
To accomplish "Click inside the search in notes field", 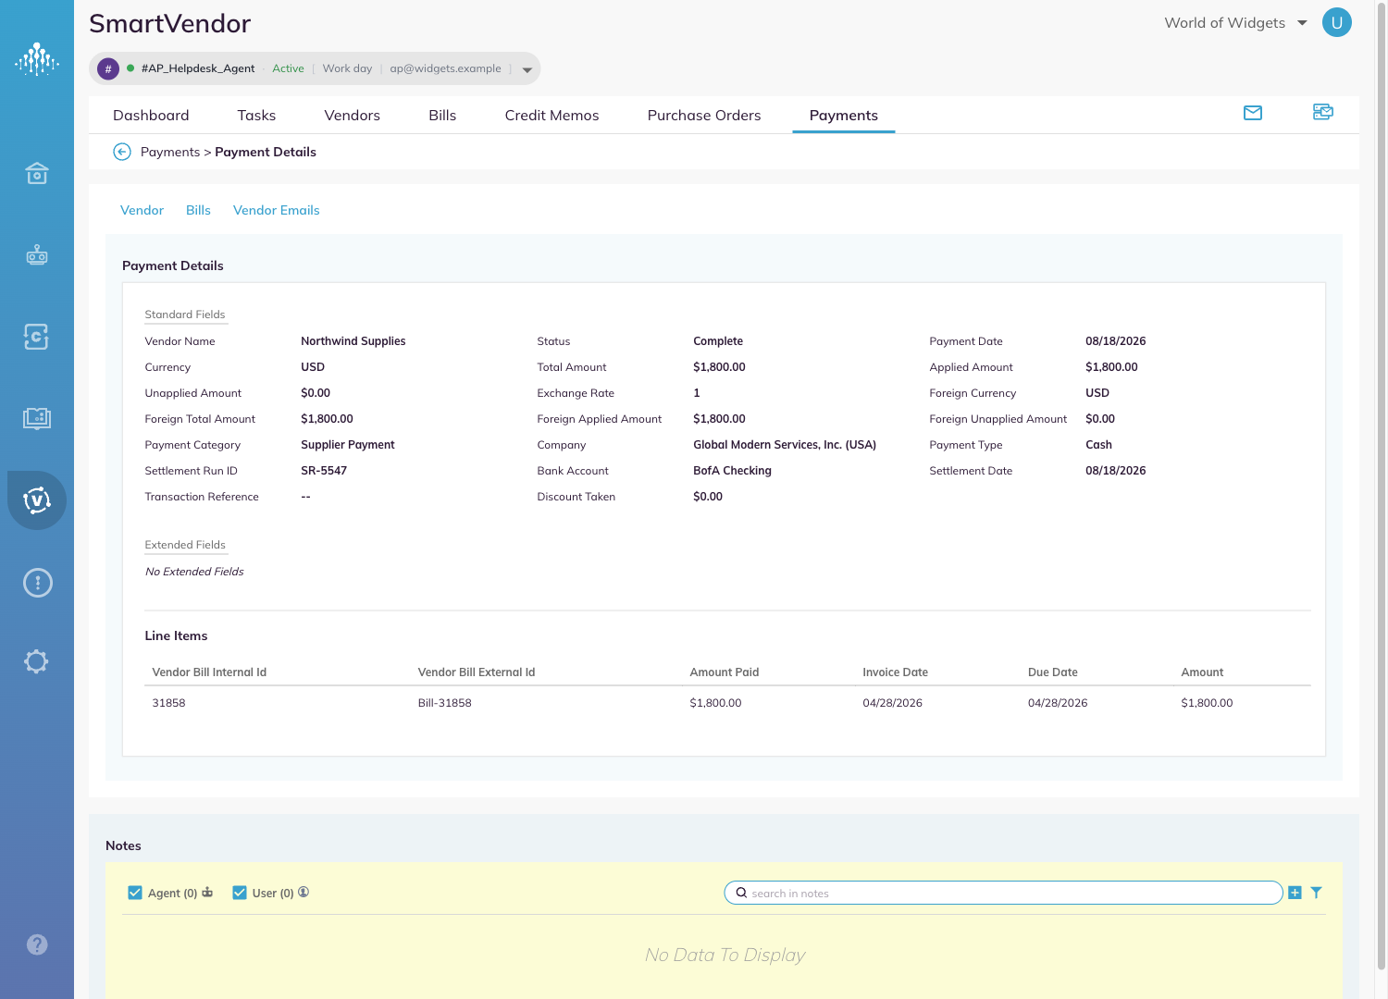I will pyautogui.click(x=1003, y=893).
